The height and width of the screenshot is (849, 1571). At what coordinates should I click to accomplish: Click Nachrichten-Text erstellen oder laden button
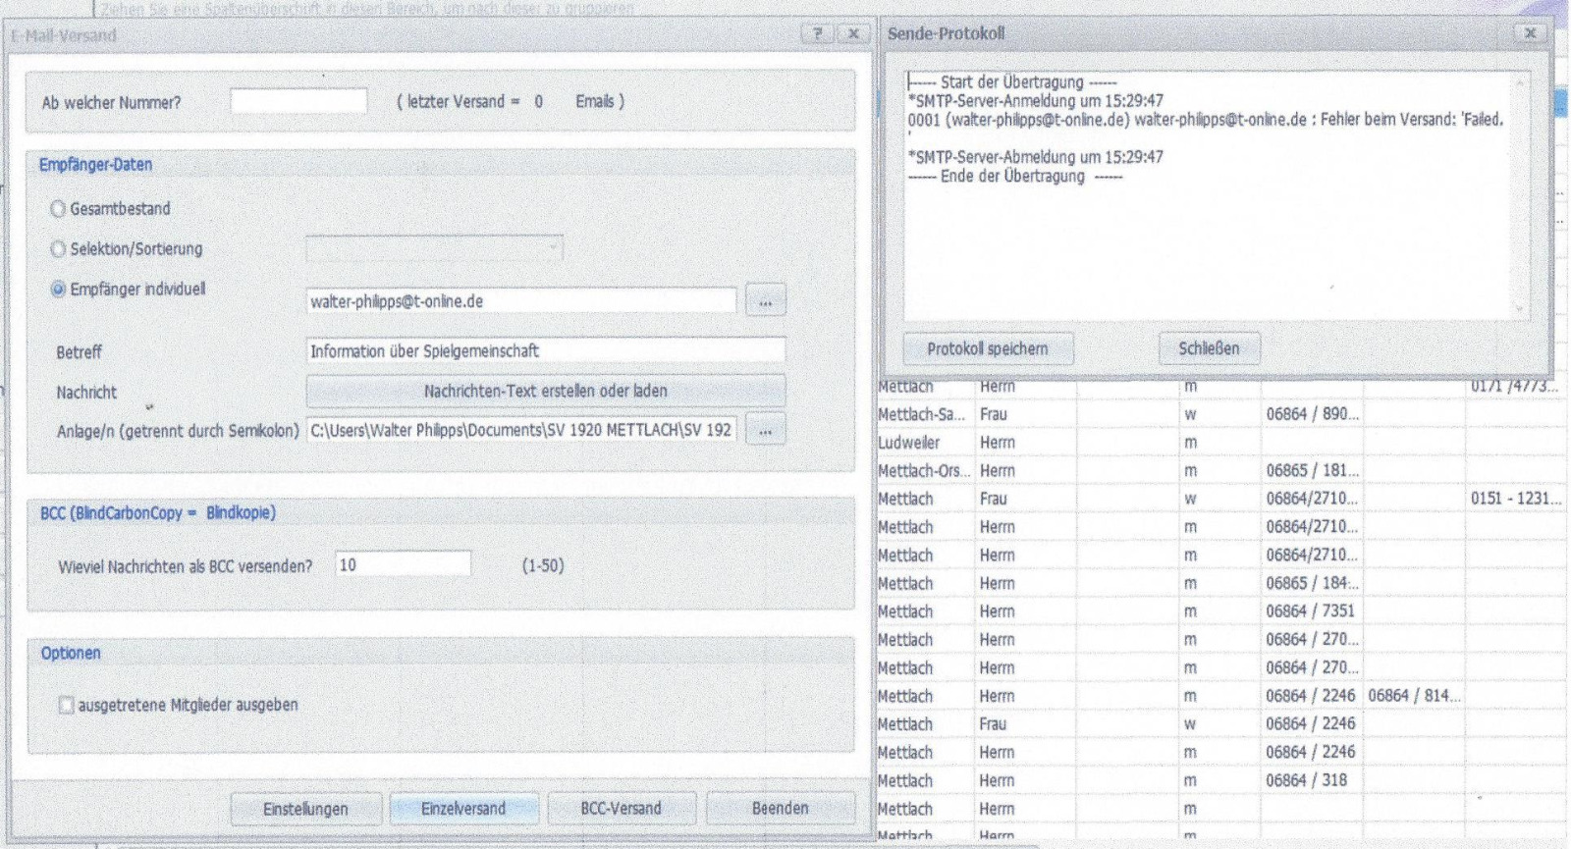click(545, 391)
